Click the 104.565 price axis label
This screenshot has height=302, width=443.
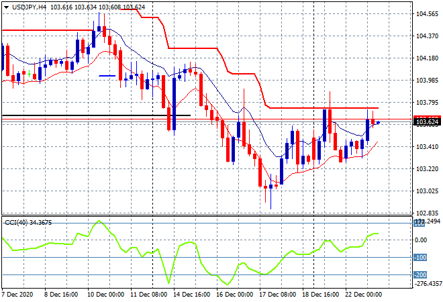(x=427, y=14)
